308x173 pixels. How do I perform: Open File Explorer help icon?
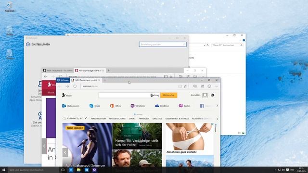click(244, 40)
